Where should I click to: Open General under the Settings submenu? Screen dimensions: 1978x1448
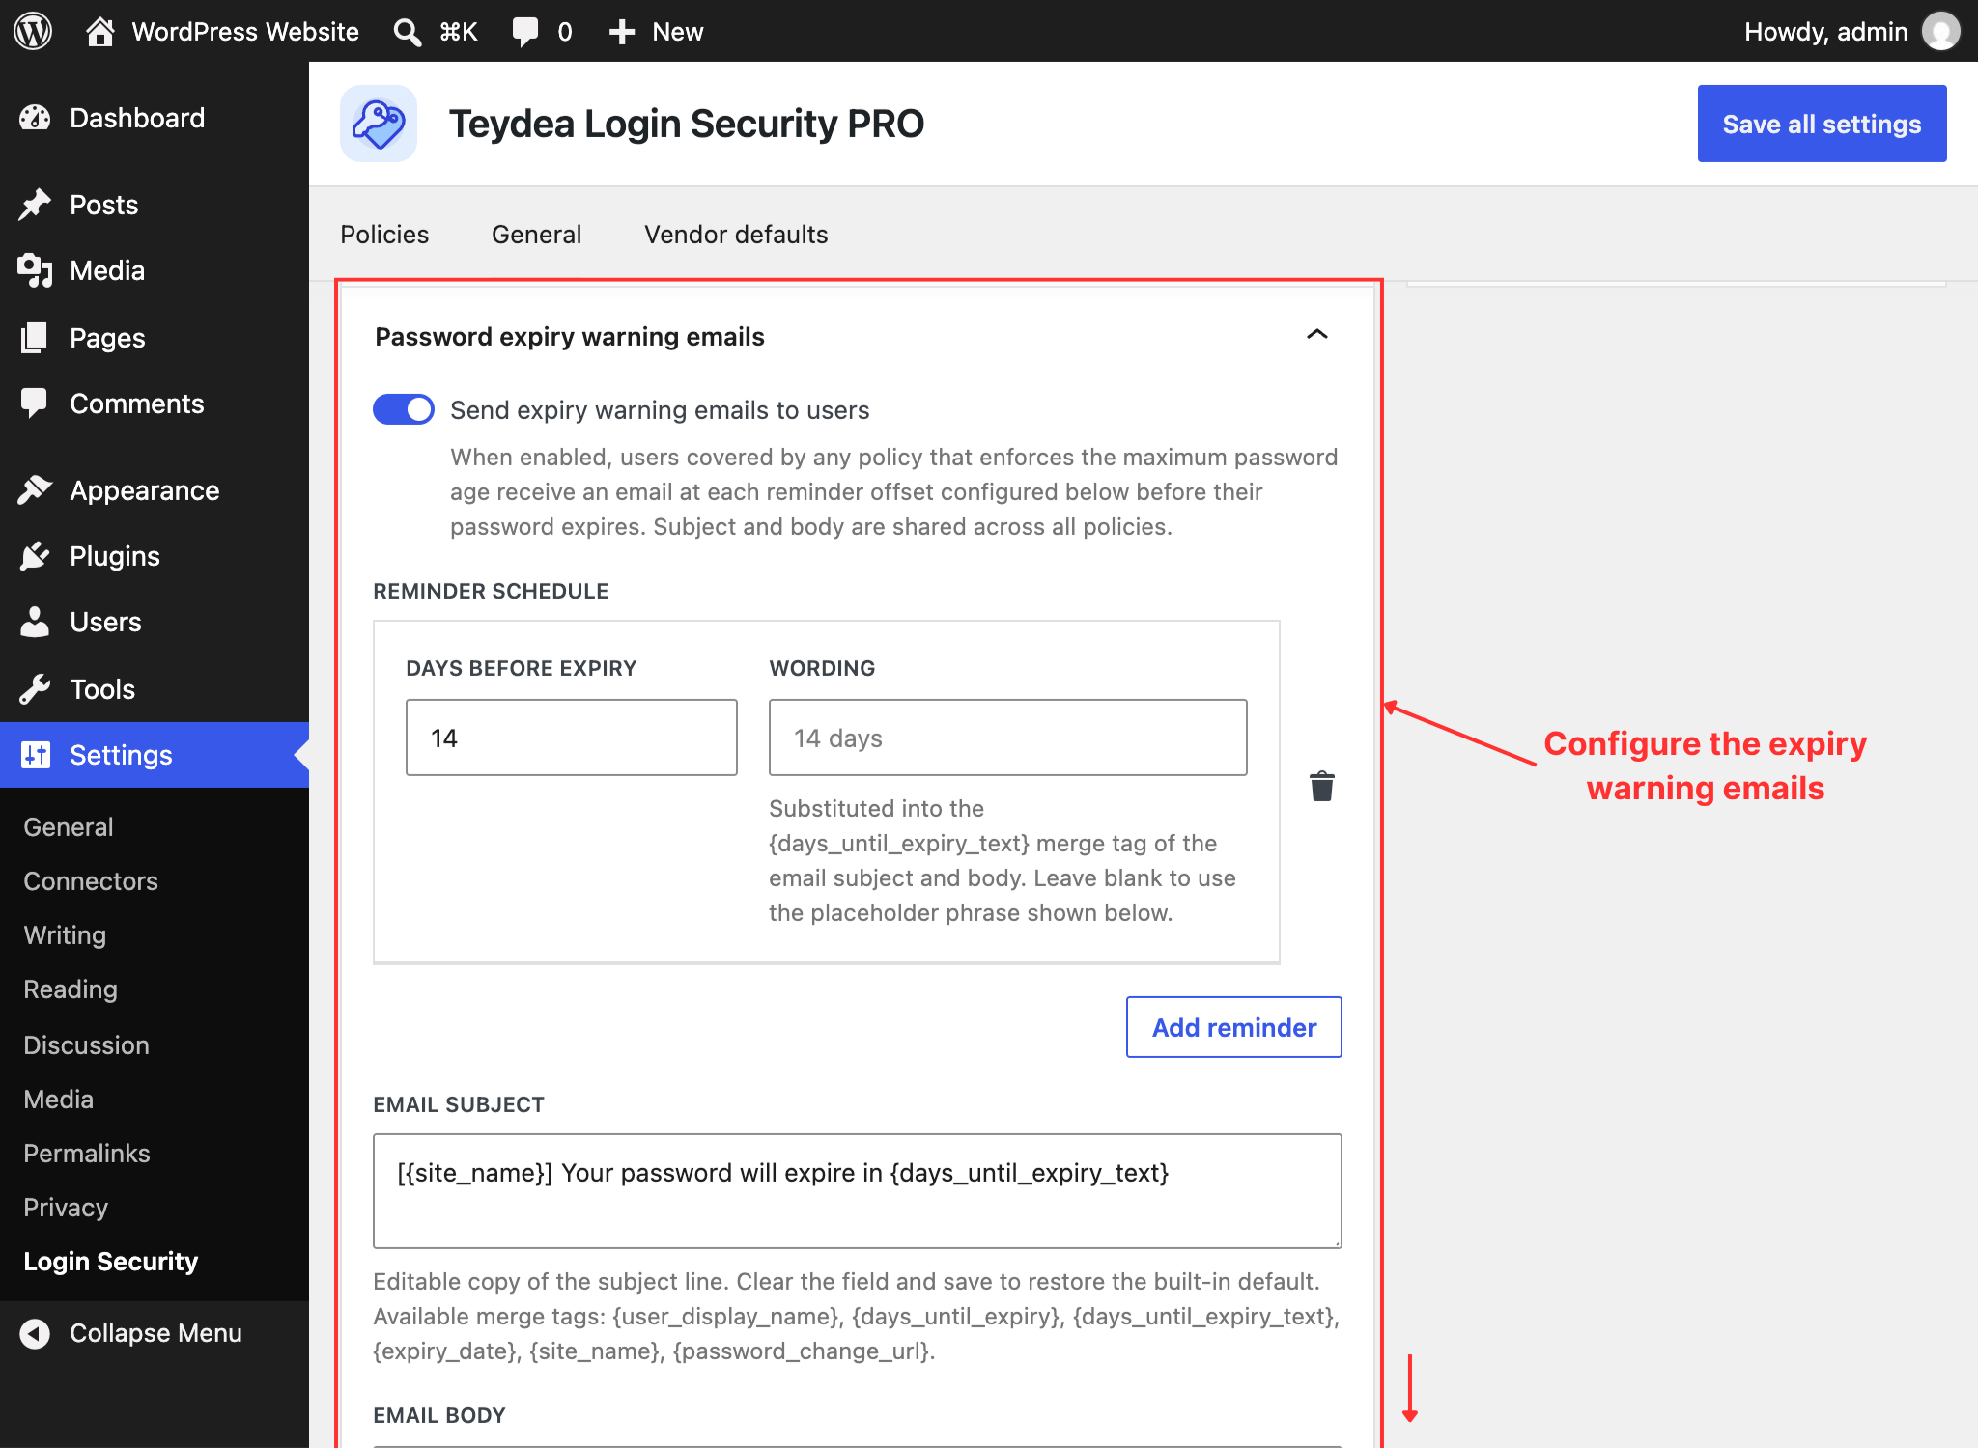[69, 827]
